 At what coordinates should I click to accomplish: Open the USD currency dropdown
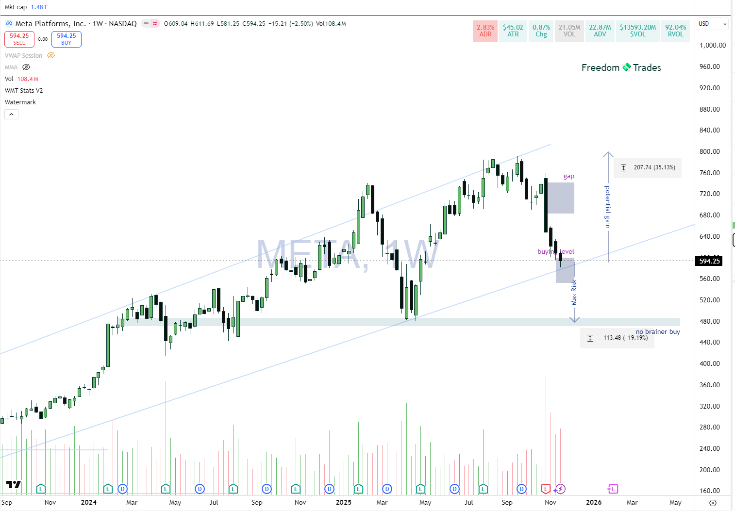(x=713, y=24)
